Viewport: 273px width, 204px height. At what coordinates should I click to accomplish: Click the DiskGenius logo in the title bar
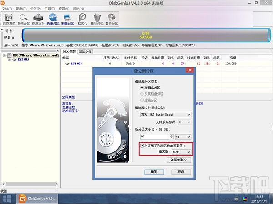coord(2,3)
